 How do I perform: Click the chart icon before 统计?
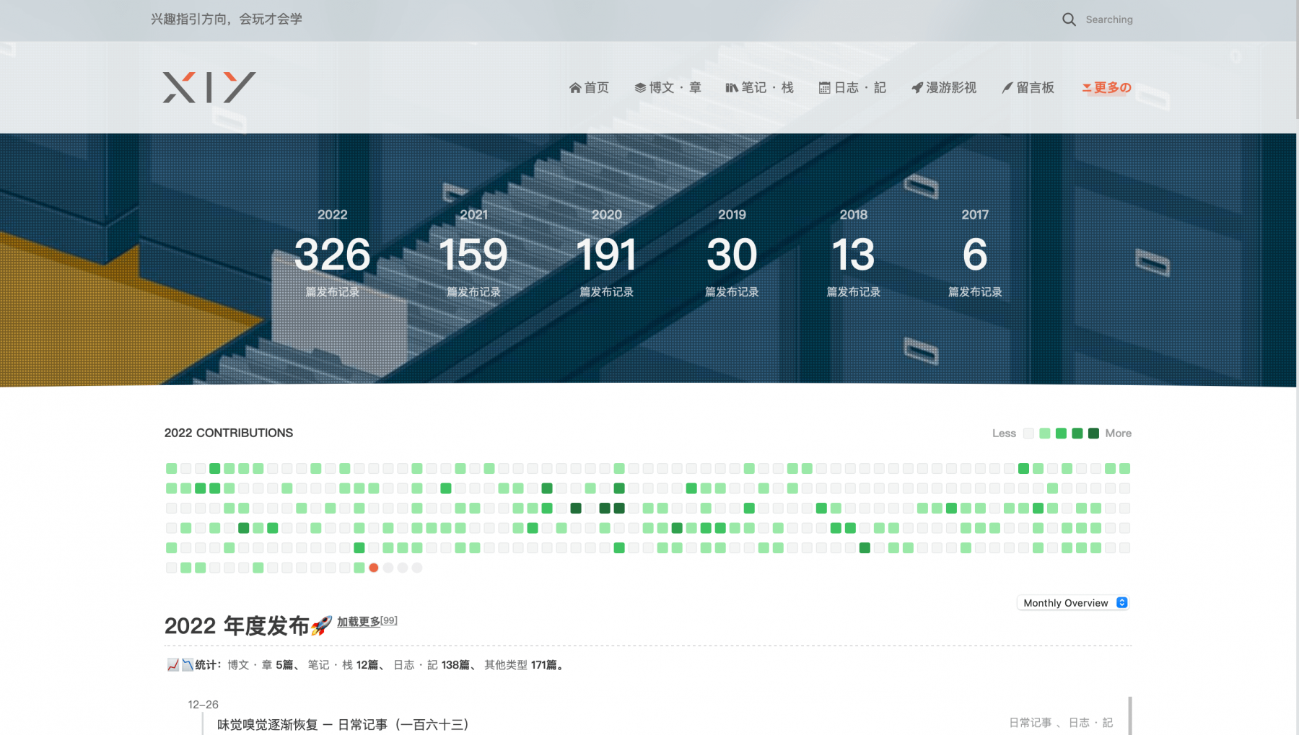point(173,665)
